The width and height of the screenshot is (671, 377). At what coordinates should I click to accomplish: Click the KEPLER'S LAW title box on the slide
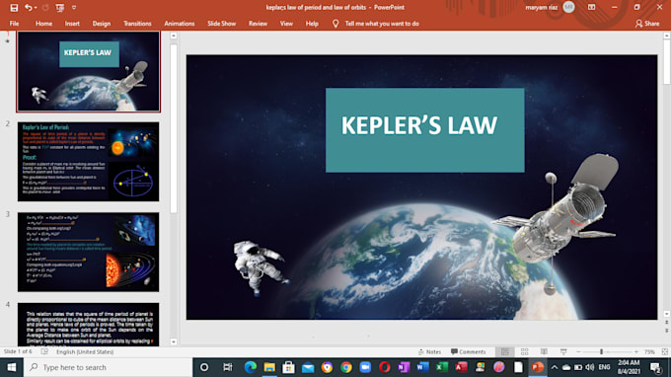(x=425, y=130)
